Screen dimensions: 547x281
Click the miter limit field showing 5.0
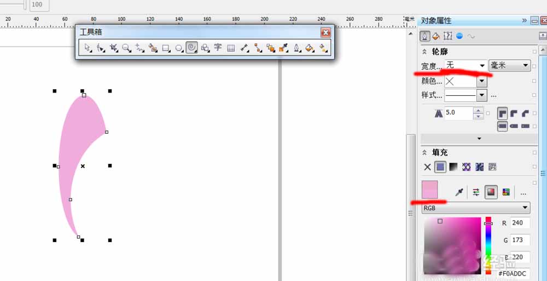(x=458, y=113)
